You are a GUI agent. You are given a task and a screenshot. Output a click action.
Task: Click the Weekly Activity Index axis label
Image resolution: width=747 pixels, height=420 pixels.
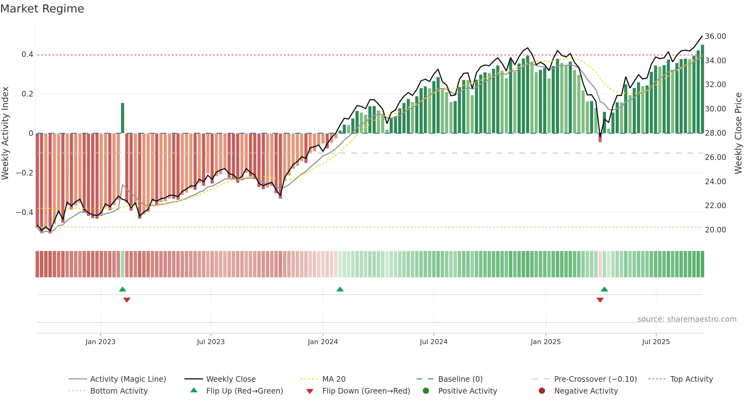click(x=5, y=133)
